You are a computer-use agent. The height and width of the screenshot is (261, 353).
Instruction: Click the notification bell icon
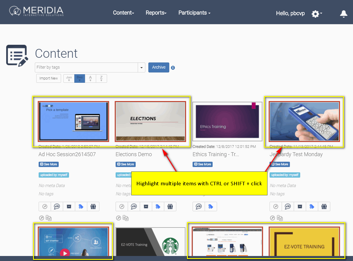point(344,14)
